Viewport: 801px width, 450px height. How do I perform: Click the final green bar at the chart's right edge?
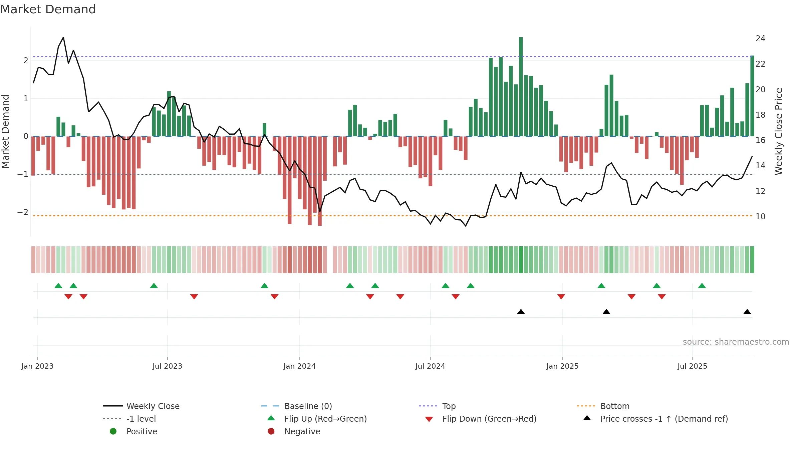click(752, 96)
